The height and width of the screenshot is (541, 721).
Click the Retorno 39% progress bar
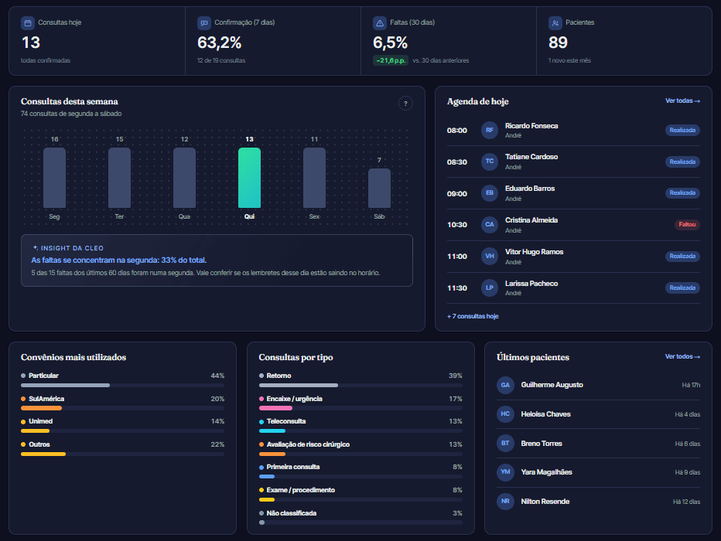[360, 386]
